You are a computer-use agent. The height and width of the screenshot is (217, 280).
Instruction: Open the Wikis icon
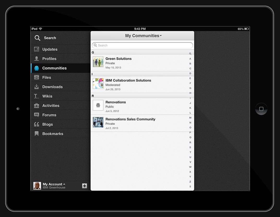[x=37, y=96]
